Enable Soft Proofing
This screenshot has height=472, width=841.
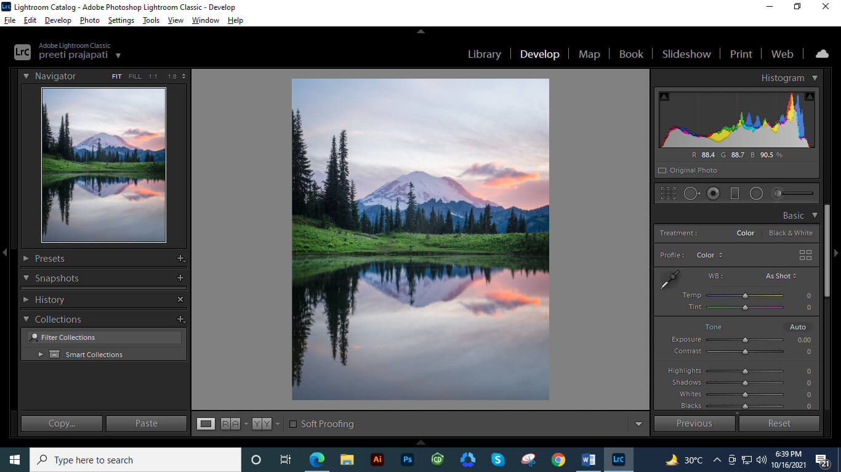tap(293, 423)
